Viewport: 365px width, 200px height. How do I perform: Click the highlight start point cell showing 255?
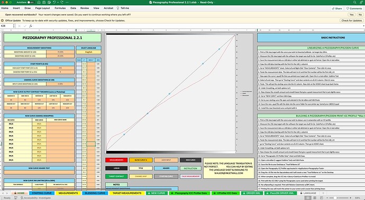(60, 68)
